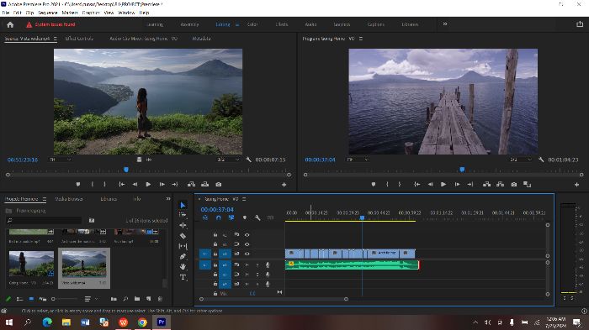Toggle Linked Selection in timeline
Viewport: 589px width, 330px height.
pyautogui.click(x=231, y=217)
